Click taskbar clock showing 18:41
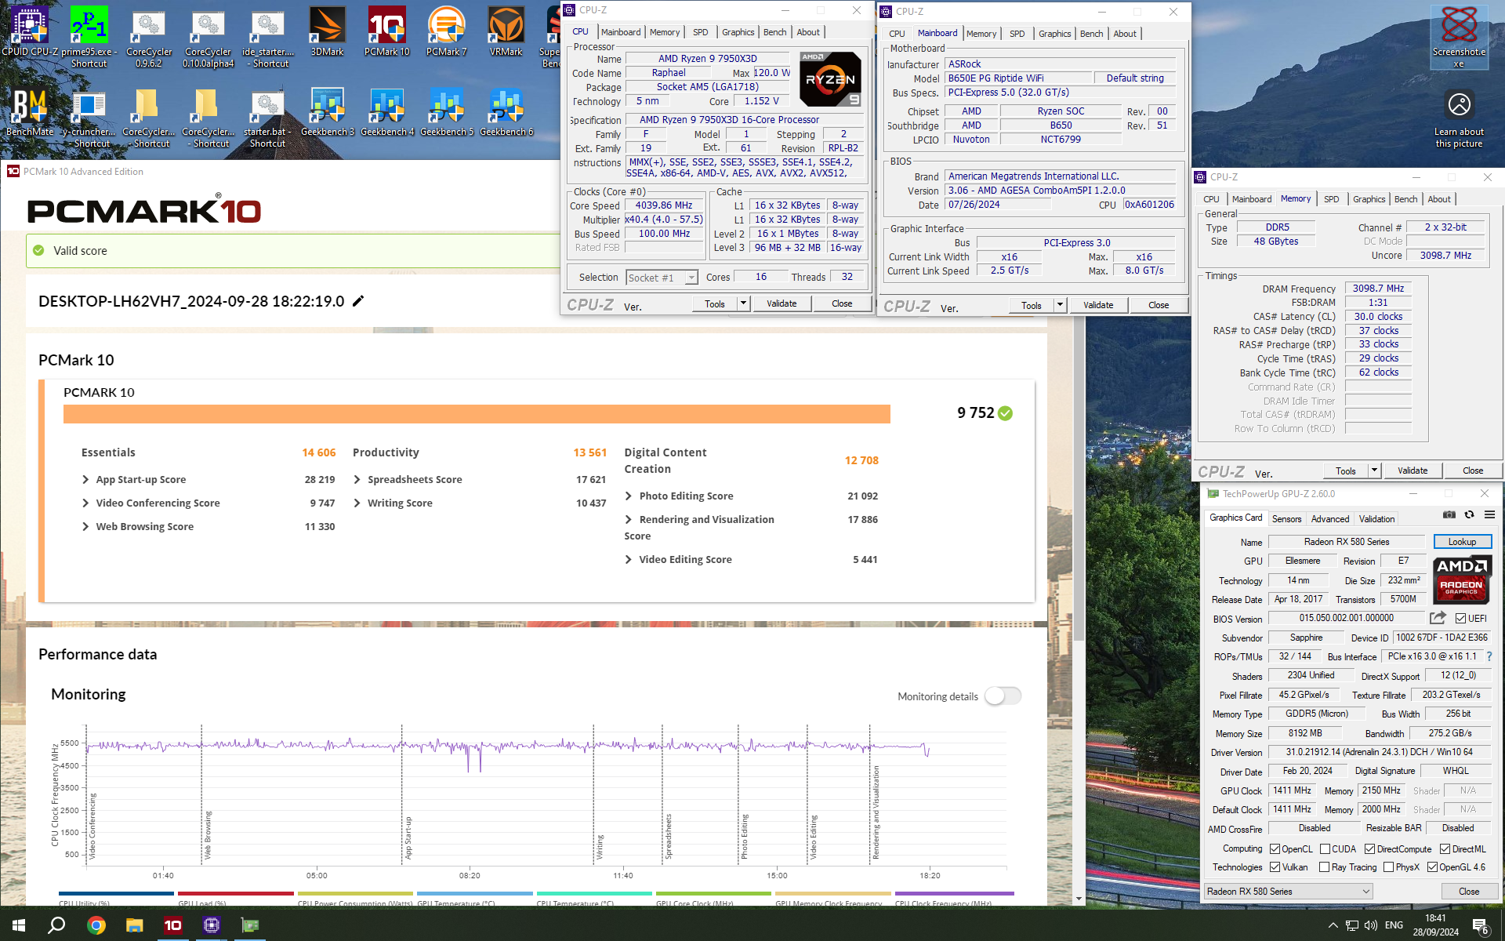Viewport: 1505px width, 941px height. (x=1436, y=925)
